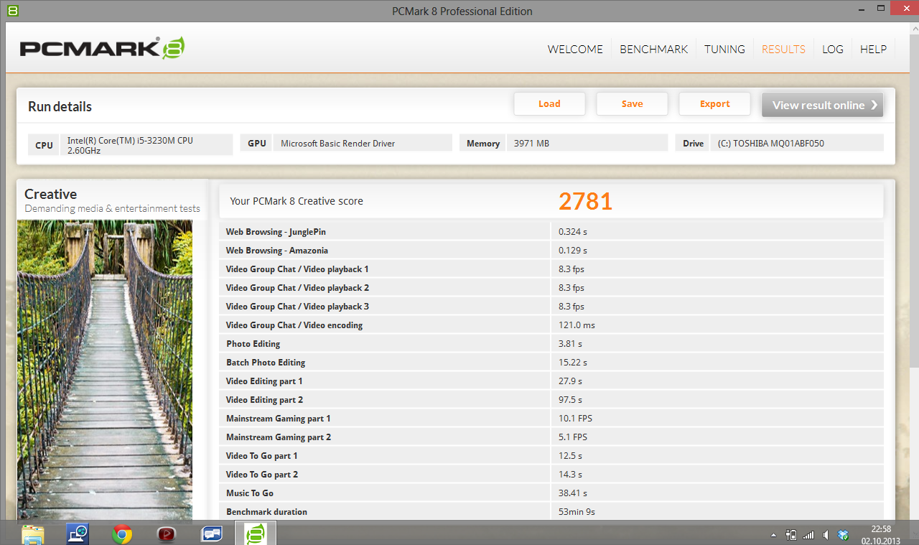919x545 pixels.
Task: Select the 'Web Browsing - Amazonia' row
Action: tap(551, 250)
